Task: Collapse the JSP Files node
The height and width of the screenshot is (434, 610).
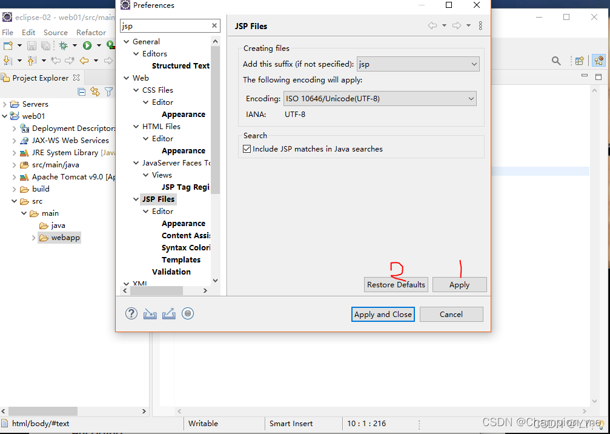Action: point(136,199)
